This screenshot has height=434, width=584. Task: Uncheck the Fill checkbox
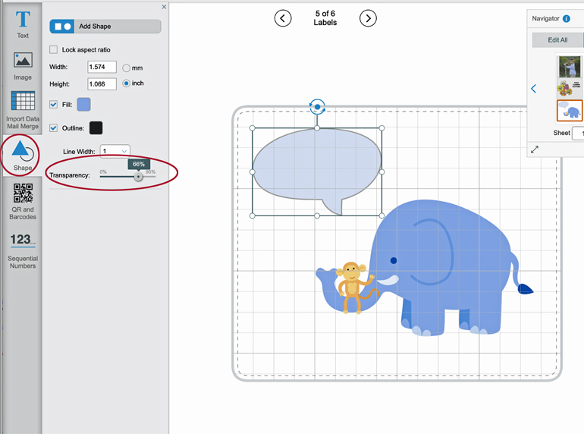point(54,105)
